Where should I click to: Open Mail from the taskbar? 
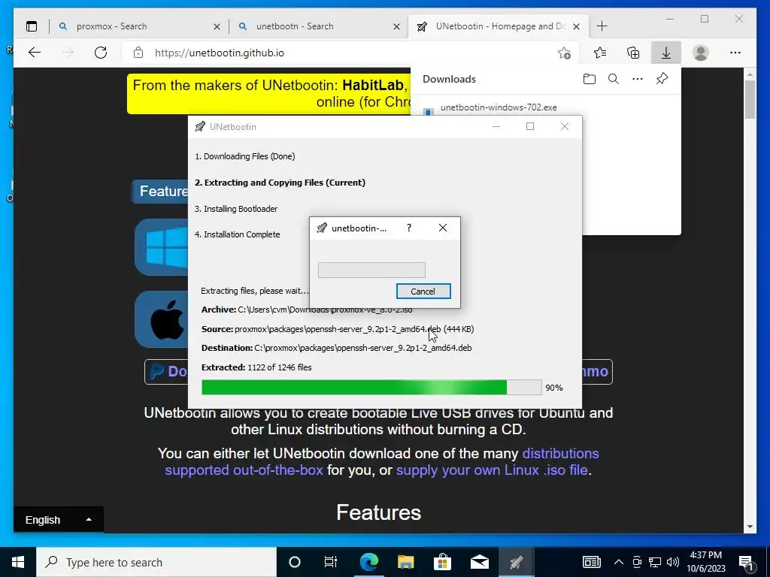click(479, 562)
